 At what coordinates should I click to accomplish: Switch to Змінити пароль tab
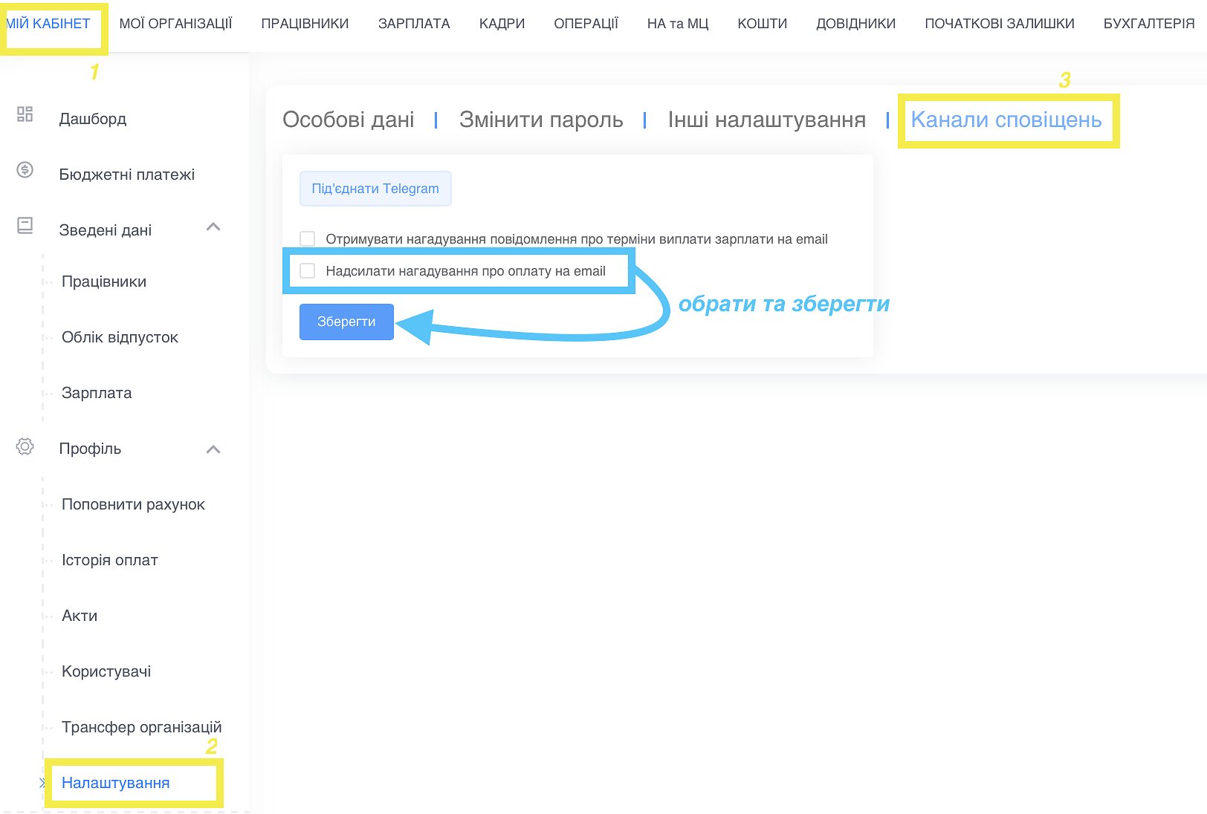tap(540, 120)
